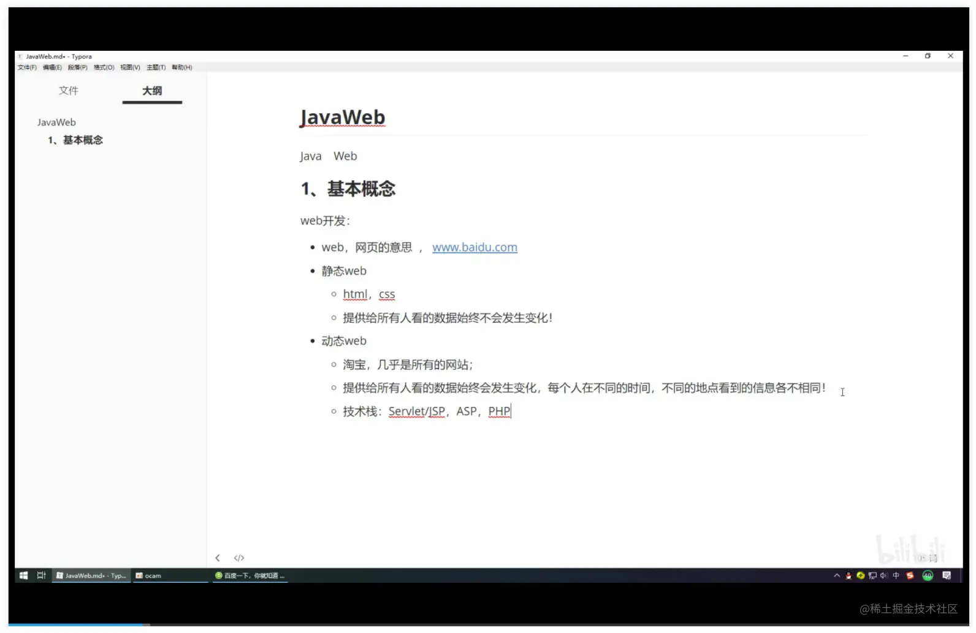The height and width of the screenshot is (633, 976).
Task: Click the green circle tray icon
Action: coord(928,575)
